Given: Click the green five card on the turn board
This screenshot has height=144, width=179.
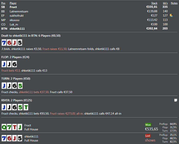Looking at the screenshot, I should [20, 86].
